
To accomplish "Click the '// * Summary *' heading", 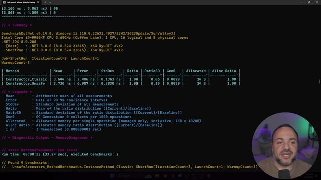I will pyautogui.click(x=17, y=25).
